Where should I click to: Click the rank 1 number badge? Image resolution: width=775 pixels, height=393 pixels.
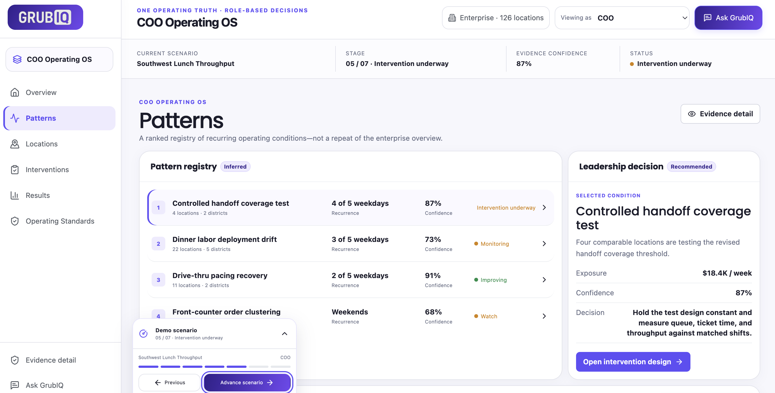coord(158,208)
